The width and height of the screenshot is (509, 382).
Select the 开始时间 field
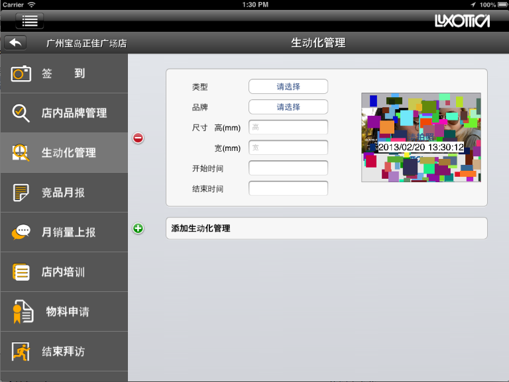coord(288,168)
